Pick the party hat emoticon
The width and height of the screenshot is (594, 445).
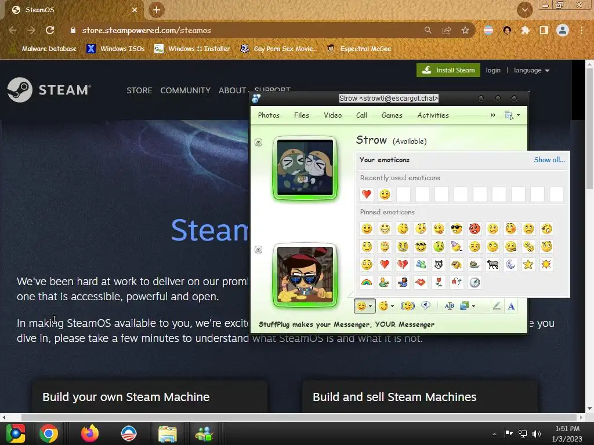tap(457, 247)
